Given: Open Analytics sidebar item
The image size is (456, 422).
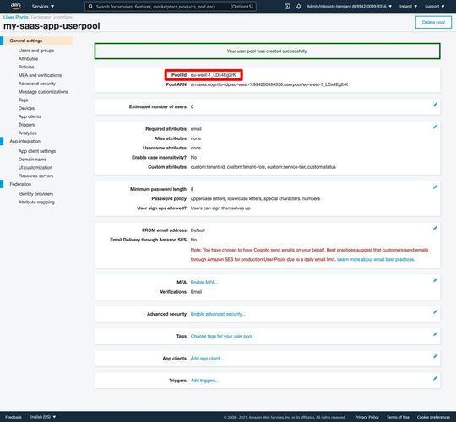Looking at the screenshot, I should click(x=28, y=133).
